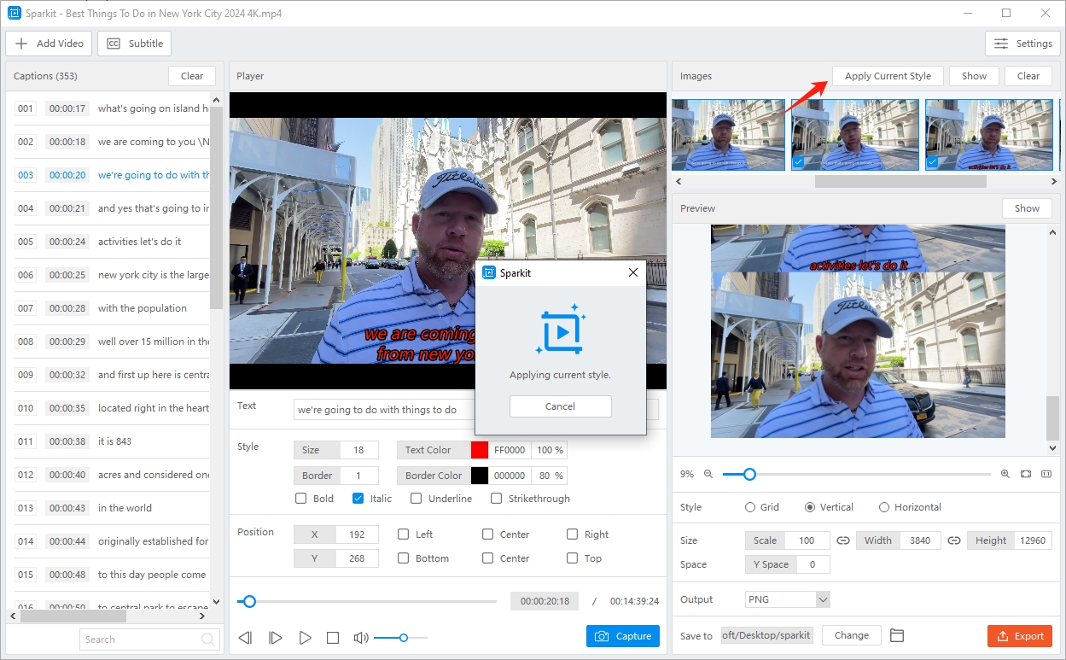1066x660 pixels.
Task: Enable the Bold checkbox
Action: pyautogui.click(x=300, y=499)
